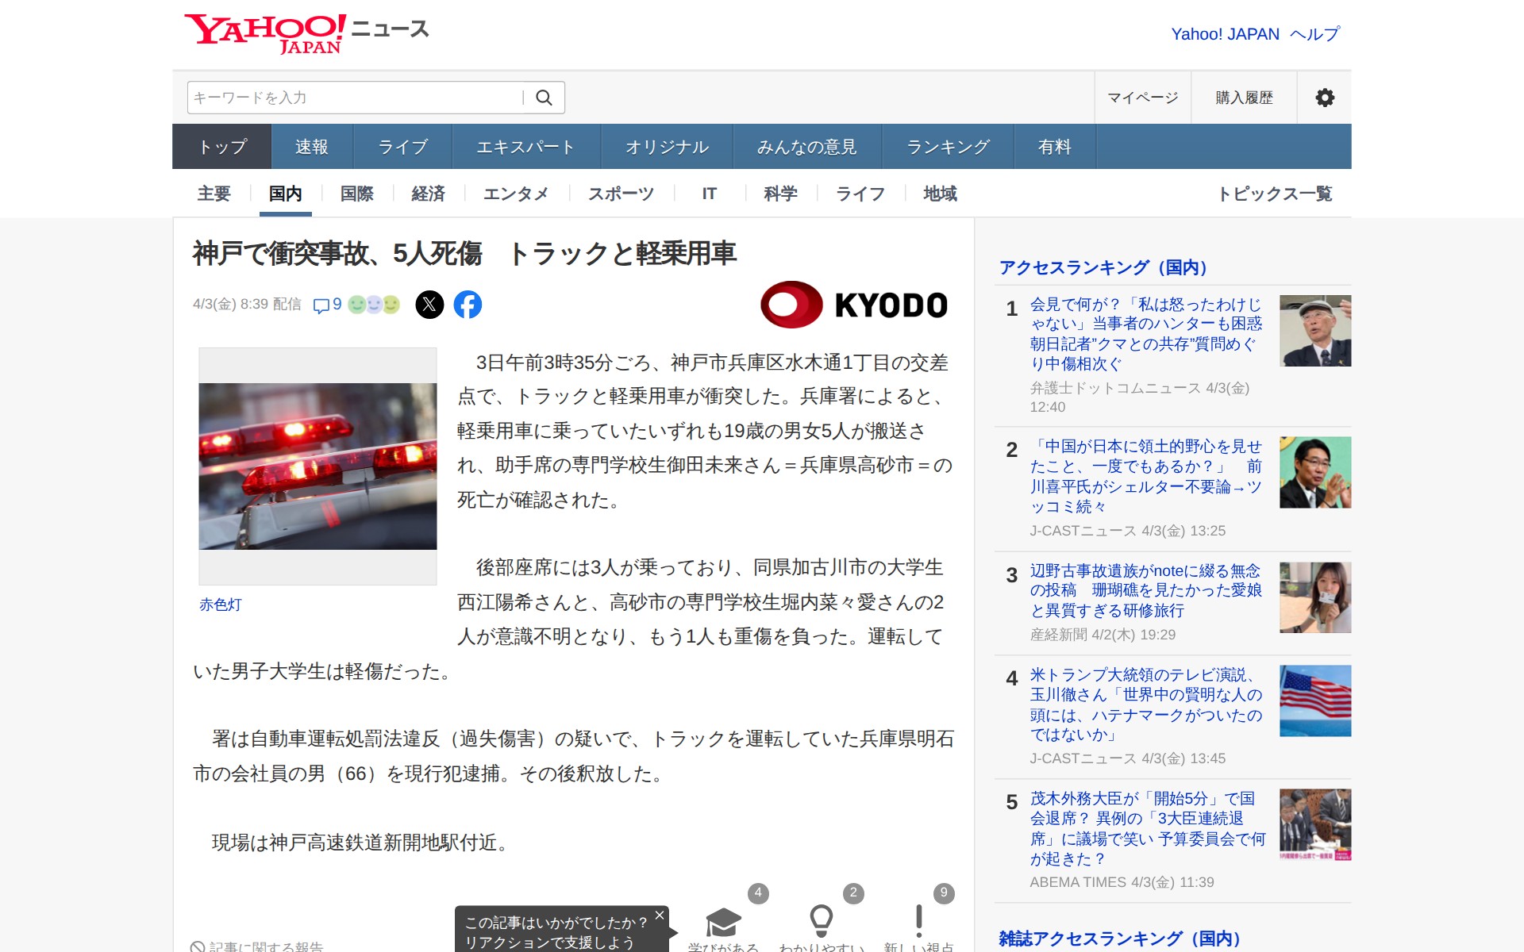Share the article on Facebook

(x=468, y=305)
